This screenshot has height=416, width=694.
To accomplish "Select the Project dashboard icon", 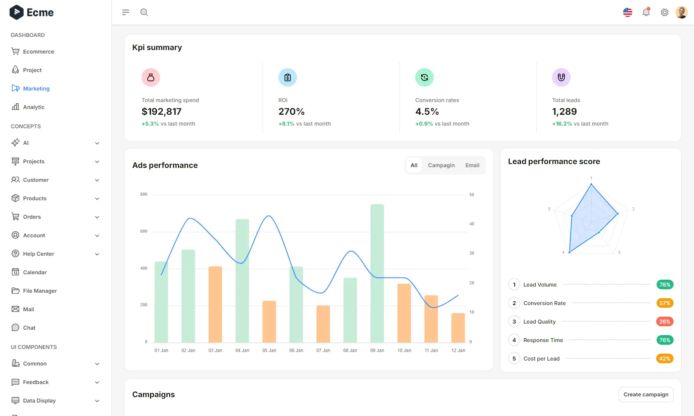I will [15, 70].
